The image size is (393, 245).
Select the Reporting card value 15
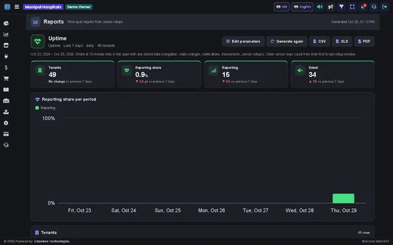(x=225, y=75)
